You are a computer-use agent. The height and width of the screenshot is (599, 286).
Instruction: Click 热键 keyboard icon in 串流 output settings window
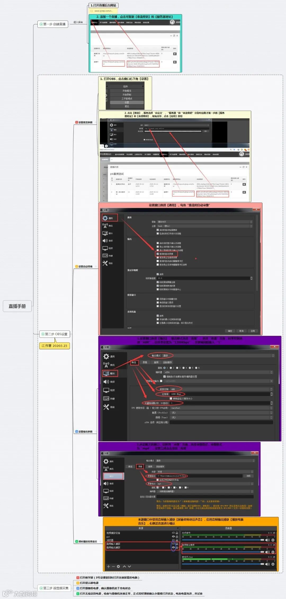pyautogui.click(x=106, y=399)
